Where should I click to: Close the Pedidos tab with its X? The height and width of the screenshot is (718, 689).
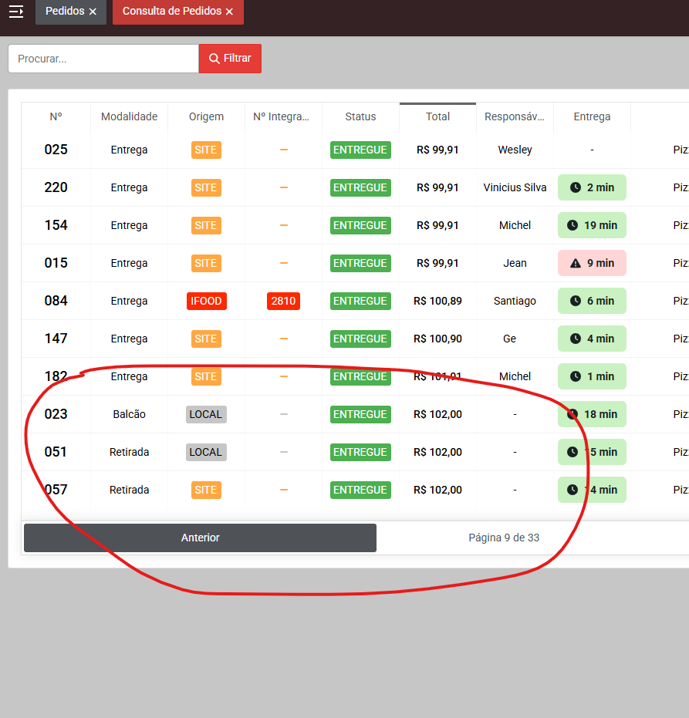coord(93,12)
